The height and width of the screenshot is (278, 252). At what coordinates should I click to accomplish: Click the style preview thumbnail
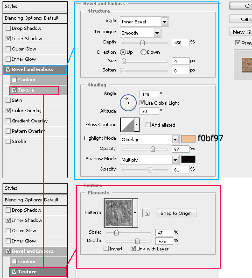pyautogui.click(x=247, y=65)
